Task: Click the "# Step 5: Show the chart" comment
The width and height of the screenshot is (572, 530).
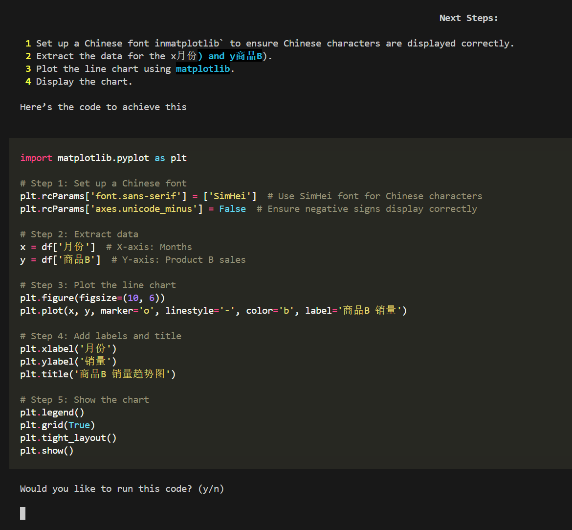Action: (x=85, y=399)
